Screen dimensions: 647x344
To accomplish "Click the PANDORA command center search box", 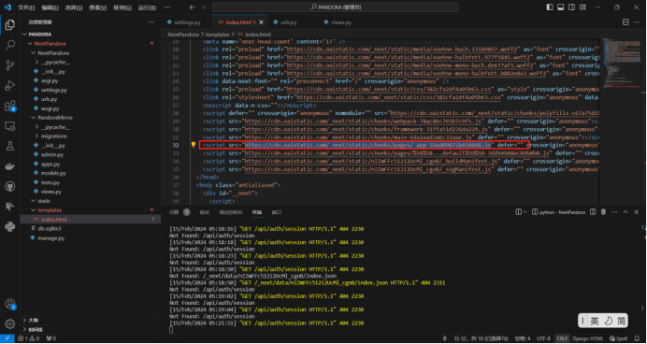I will (335, 7).
